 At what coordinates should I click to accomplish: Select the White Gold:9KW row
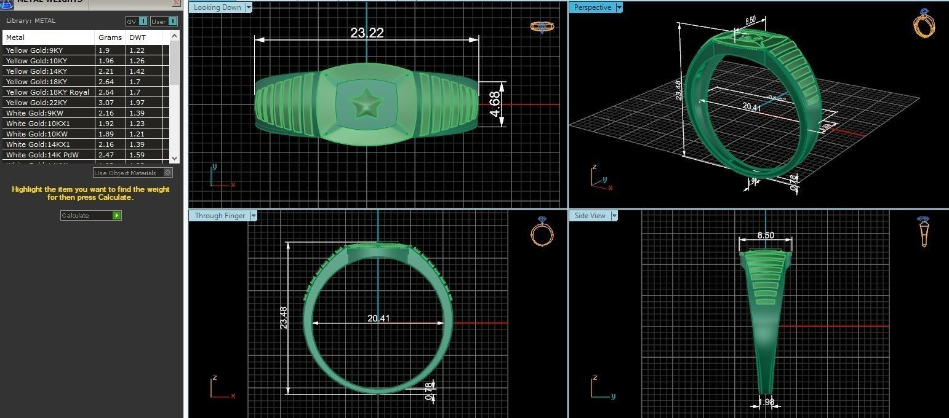86,113
